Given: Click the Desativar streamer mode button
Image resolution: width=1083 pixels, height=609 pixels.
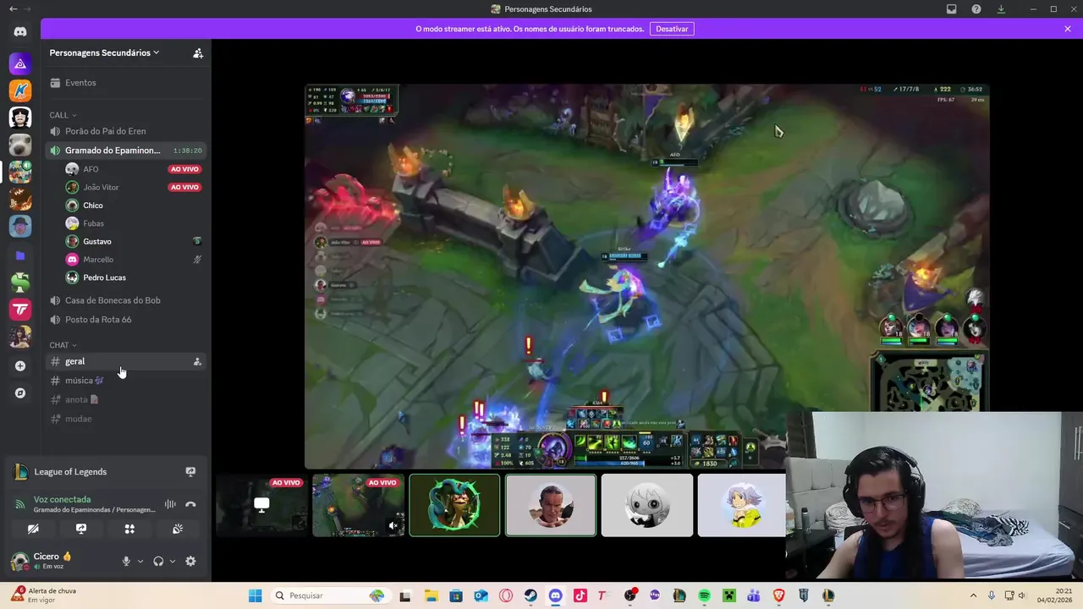Looking at the screenshot, I should tap(672, 29).
